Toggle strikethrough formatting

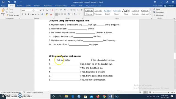coord(33,14)
